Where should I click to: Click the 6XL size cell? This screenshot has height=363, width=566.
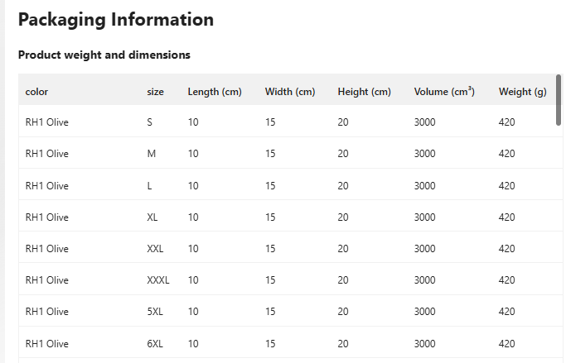point(155,343)
